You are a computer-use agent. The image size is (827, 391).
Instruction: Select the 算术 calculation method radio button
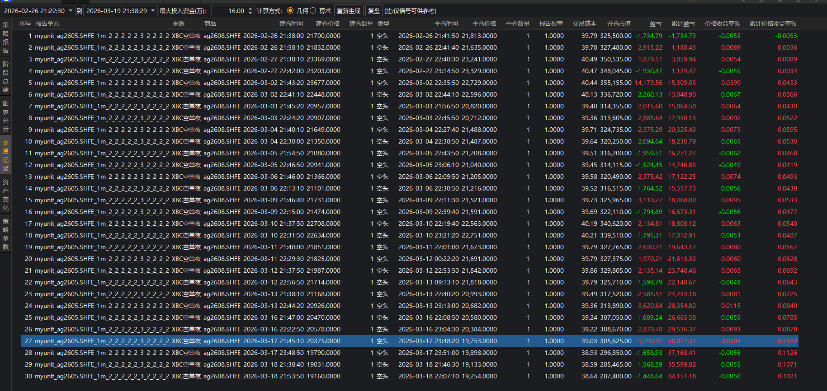pos(313,11)
